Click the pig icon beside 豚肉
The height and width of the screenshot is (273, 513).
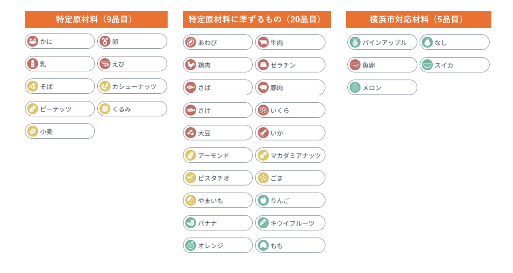tap(263, 87)
